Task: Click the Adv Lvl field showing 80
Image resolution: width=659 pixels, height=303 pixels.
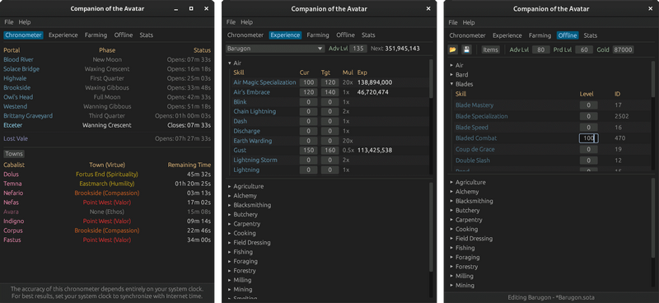Action: (541, 49)
